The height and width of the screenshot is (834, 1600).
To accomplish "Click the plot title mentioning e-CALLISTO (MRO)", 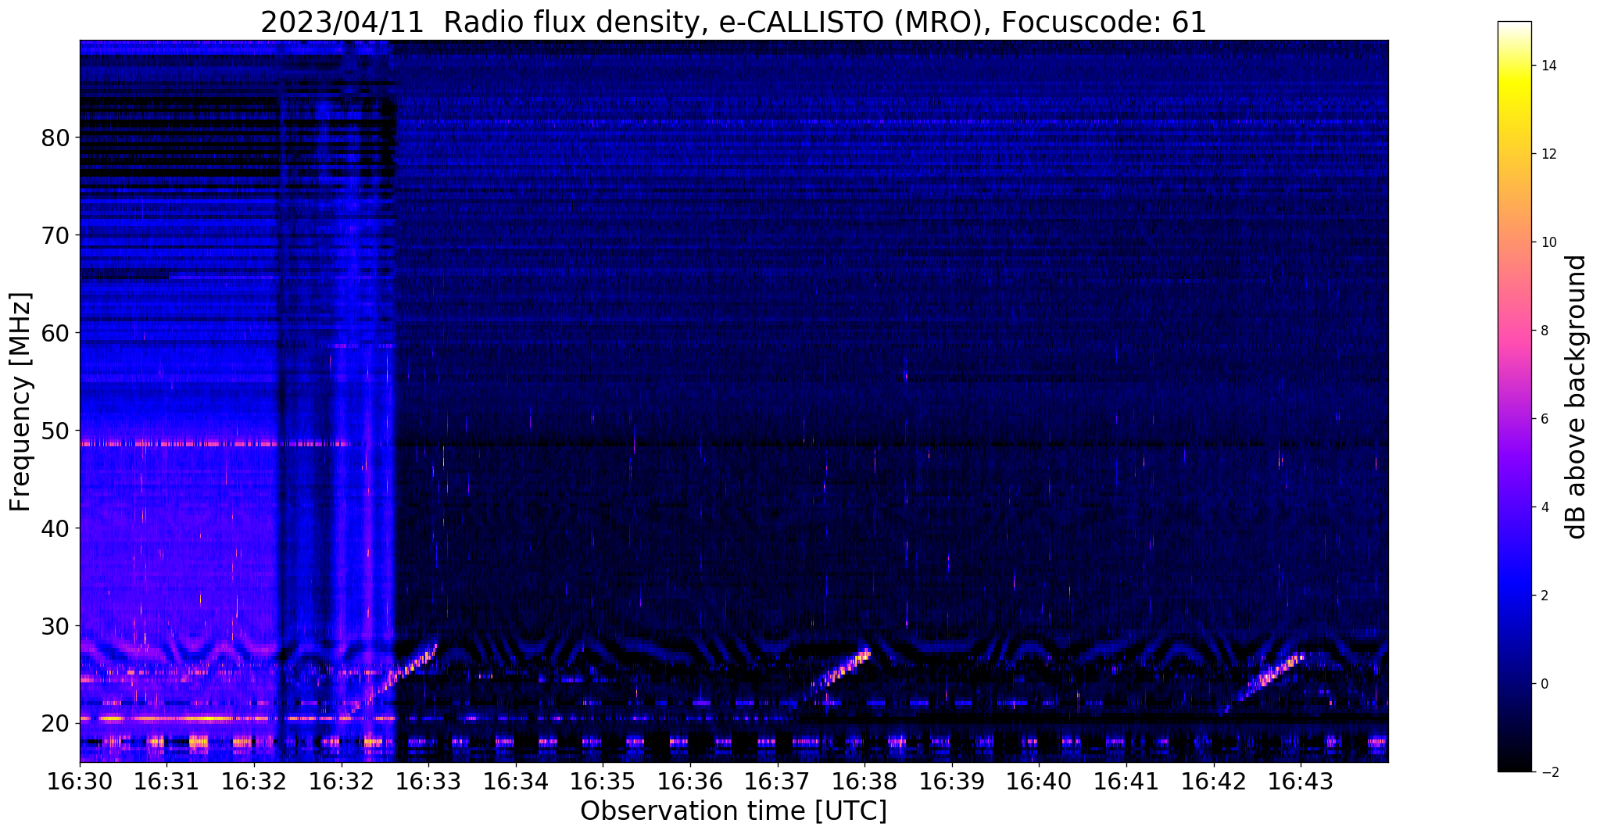I will (x=733, y=23).
